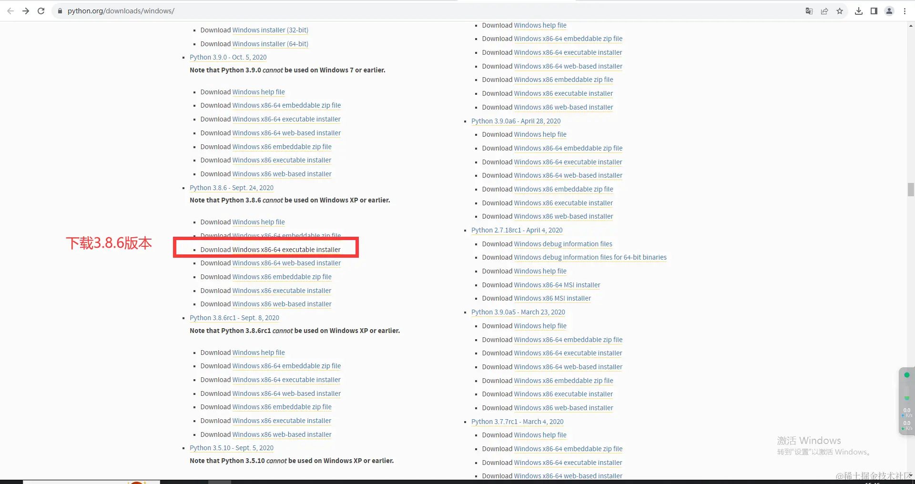Open Python 3.8.6rc1 - Sept. 8, 2020 release
Screen dimensions: 915x484
pyautogui.click(x=234, y=318)
